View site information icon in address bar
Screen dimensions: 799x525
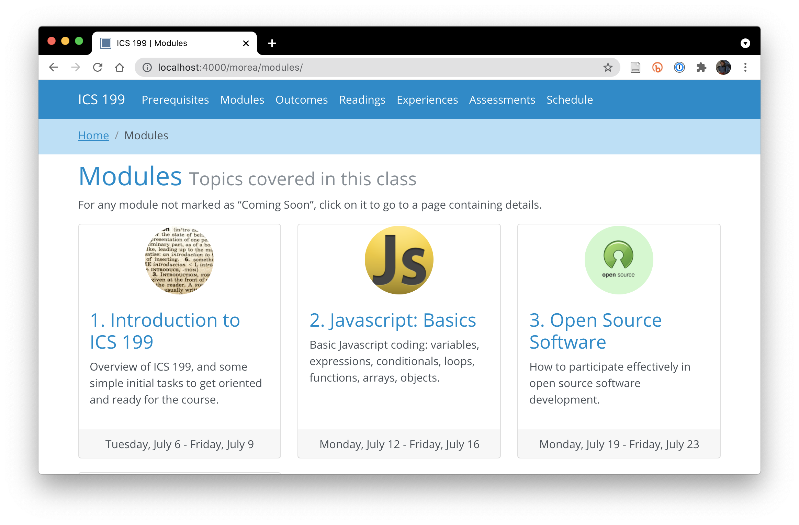point(147,67)
